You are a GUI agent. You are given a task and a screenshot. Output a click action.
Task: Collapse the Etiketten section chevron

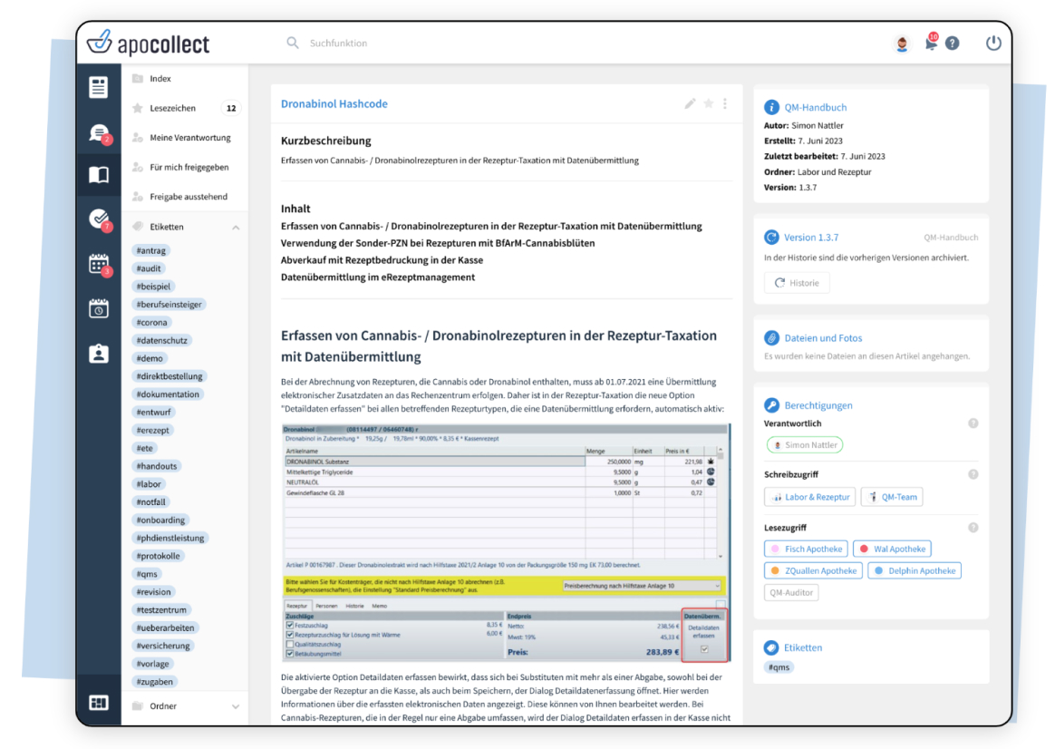tap(236, 228)
